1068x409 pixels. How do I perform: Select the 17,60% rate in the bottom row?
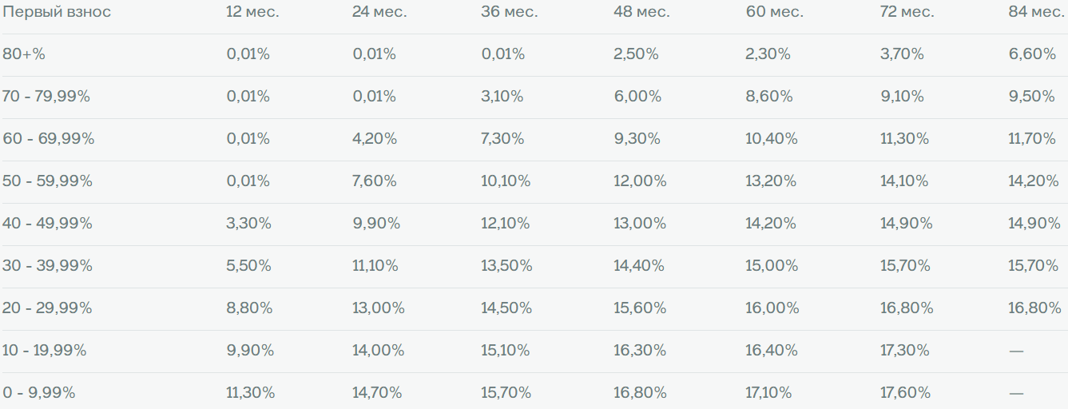905,393
